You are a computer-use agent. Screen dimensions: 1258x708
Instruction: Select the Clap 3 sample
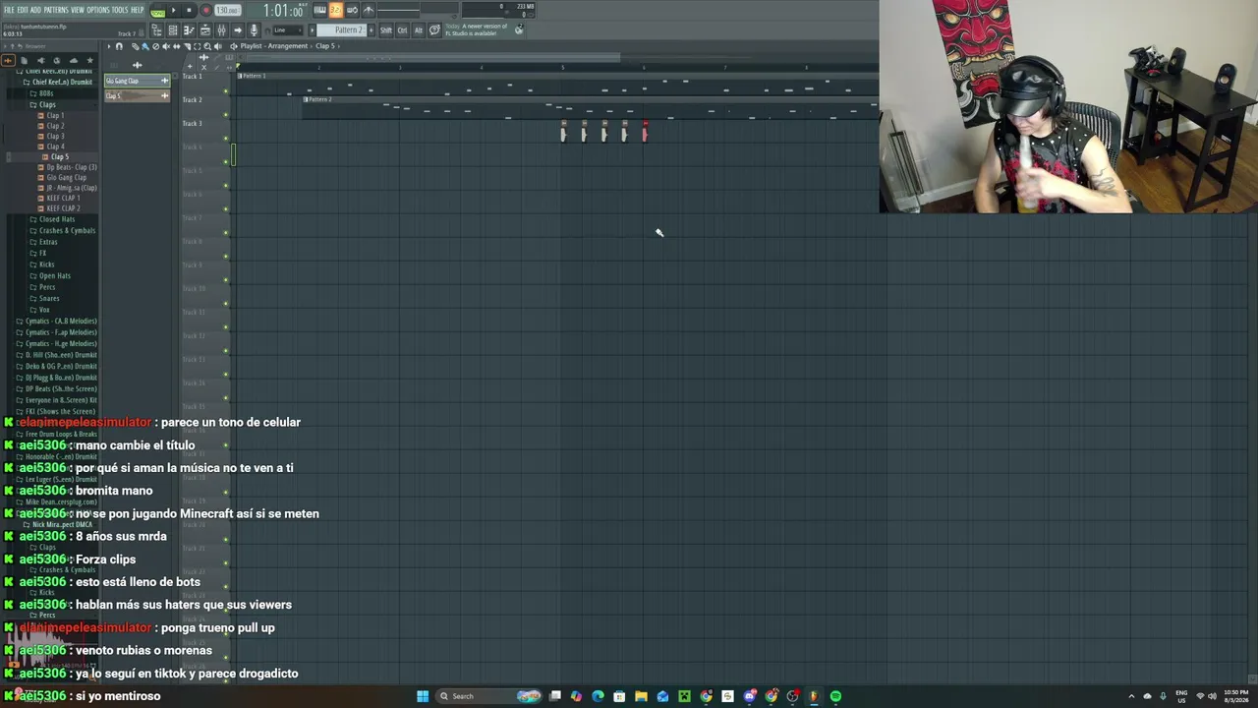[52, 136]
